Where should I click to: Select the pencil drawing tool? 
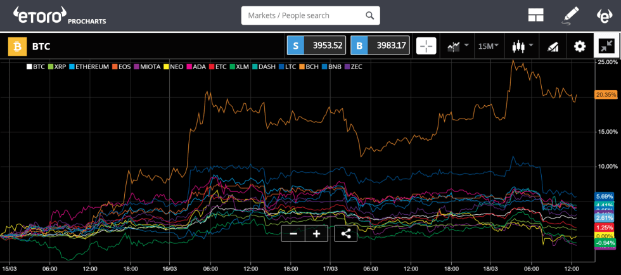571,15
